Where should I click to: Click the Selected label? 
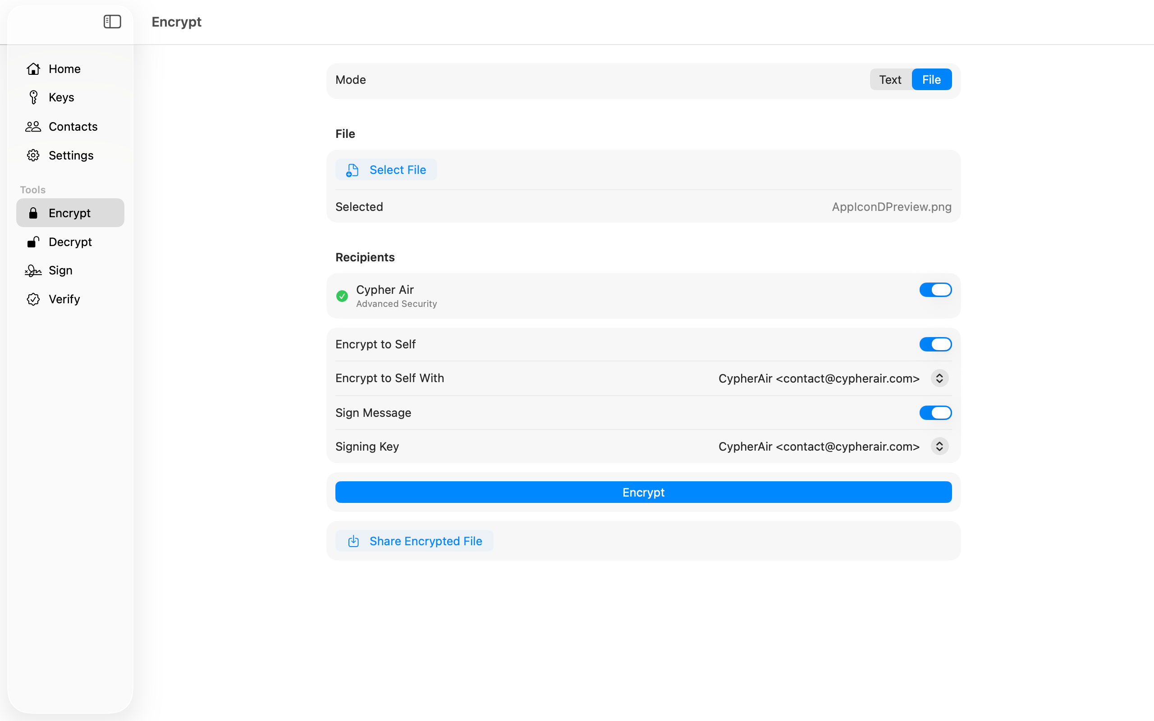coord(359,206)
